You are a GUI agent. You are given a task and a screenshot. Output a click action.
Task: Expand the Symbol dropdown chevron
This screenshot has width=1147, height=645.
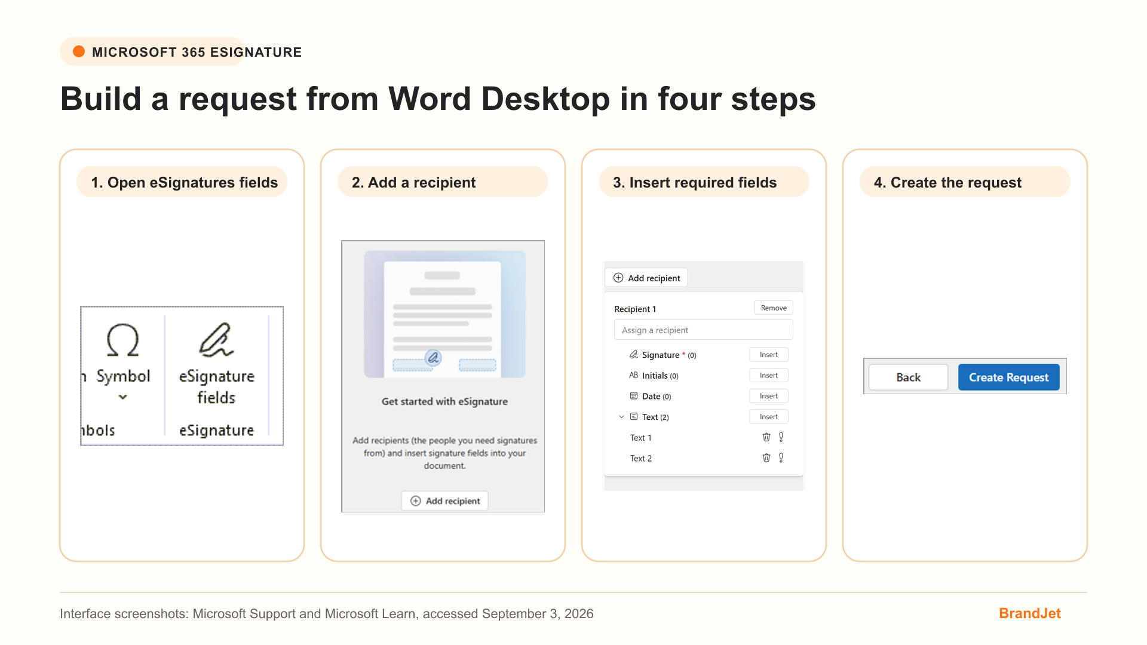point(122,397)
